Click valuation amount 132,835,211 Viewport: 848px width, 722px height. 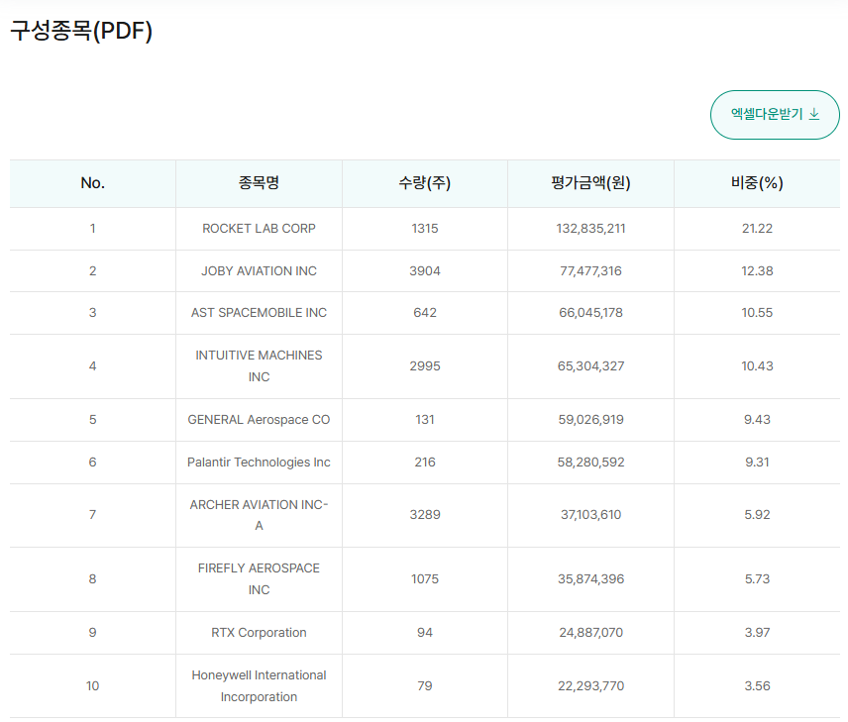(x=590, y=228)
